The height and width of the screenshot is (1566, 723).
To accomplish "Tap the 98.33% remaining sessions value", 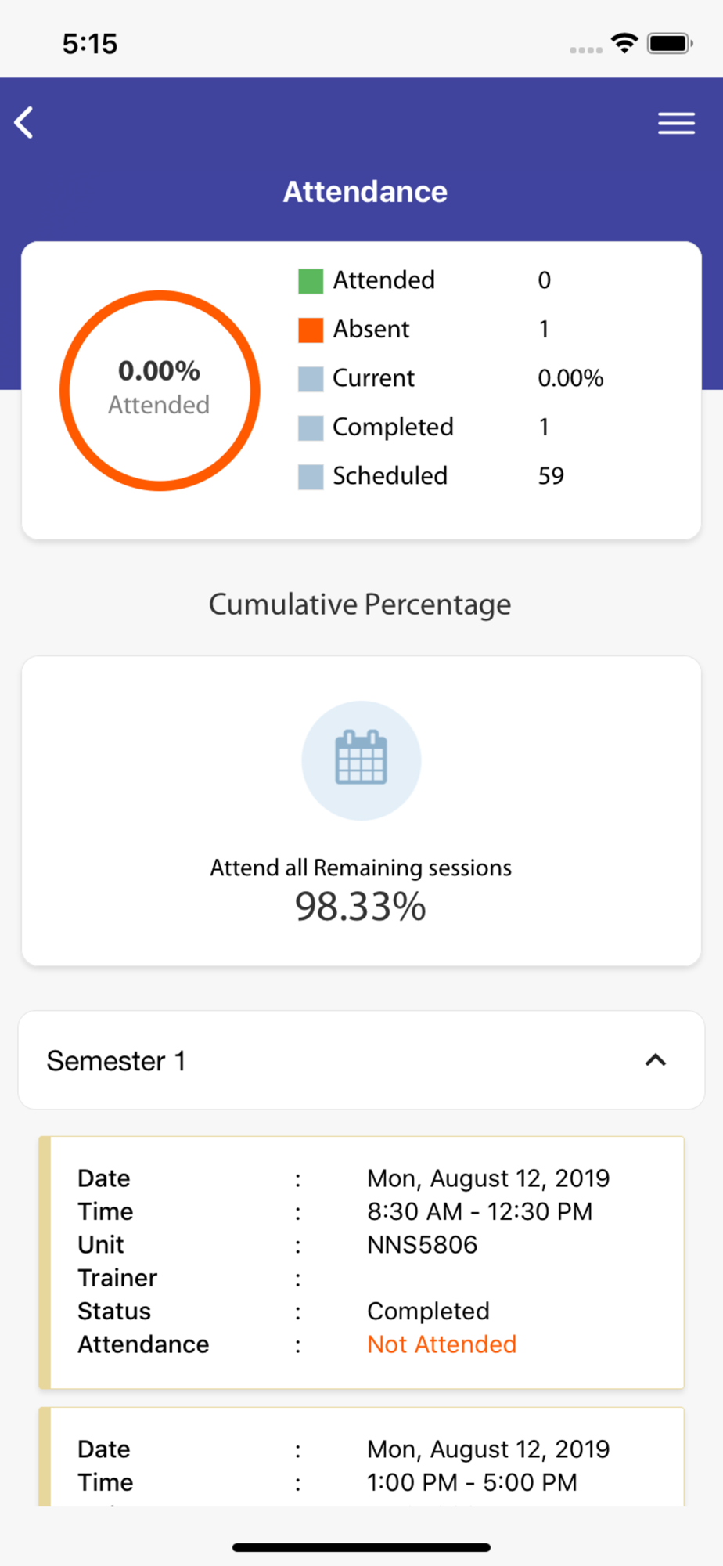I will point(361,907).
